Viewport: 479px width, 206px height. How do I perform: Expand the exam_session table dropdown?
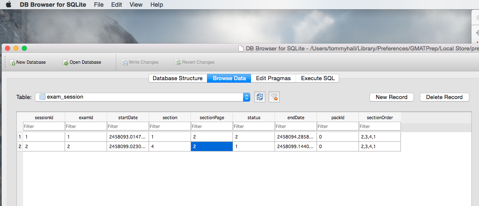coord(246,97)
